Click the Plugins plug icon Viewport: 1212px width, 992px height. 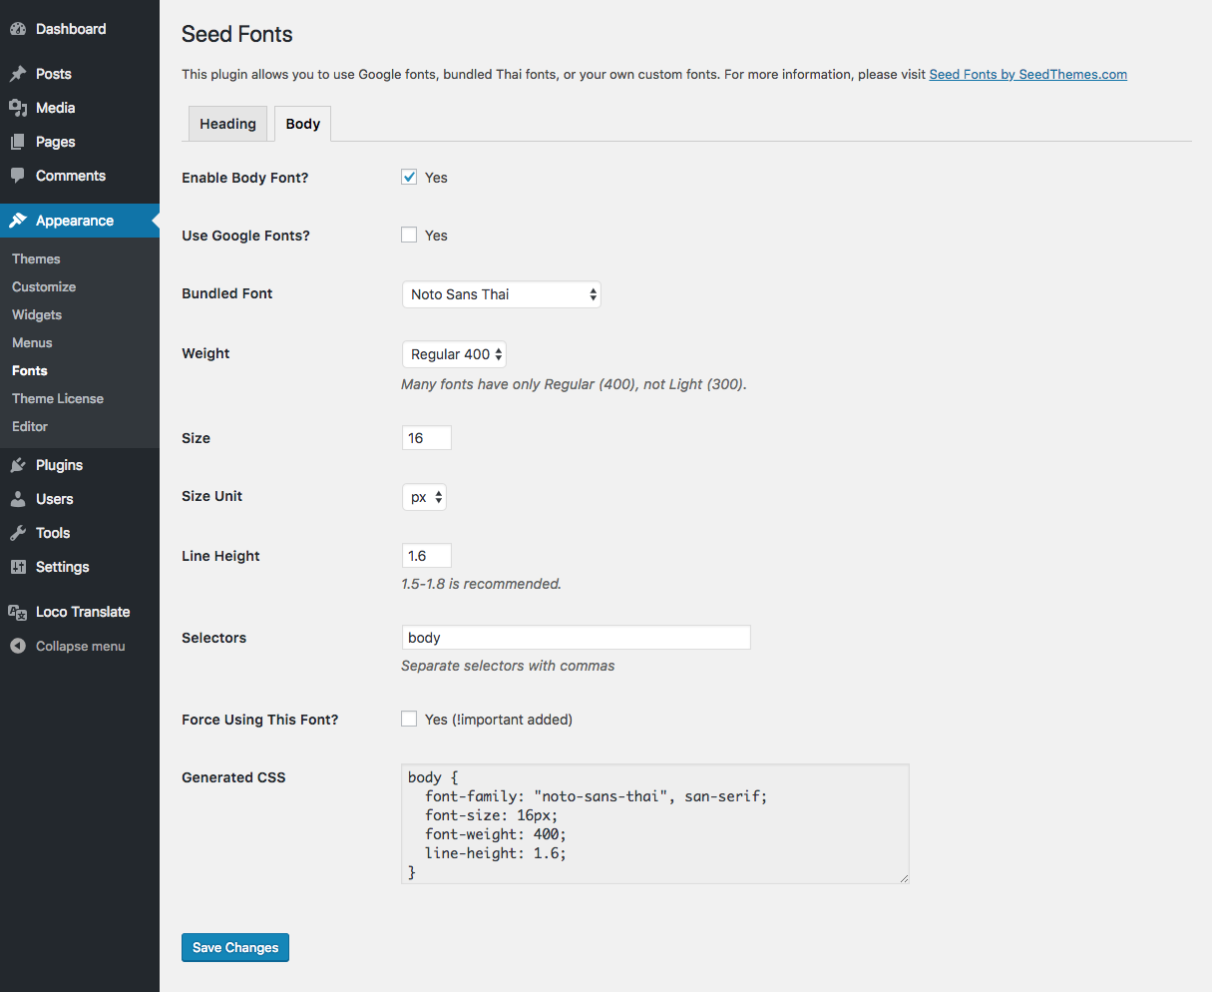click(x=18, y=465)
